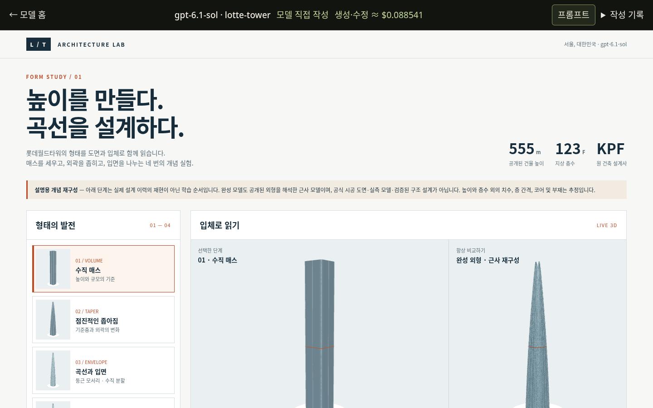Click the 수직 매스 3D tower model
This screenshot has width=653, height=408.
click(x=320, y=334)
